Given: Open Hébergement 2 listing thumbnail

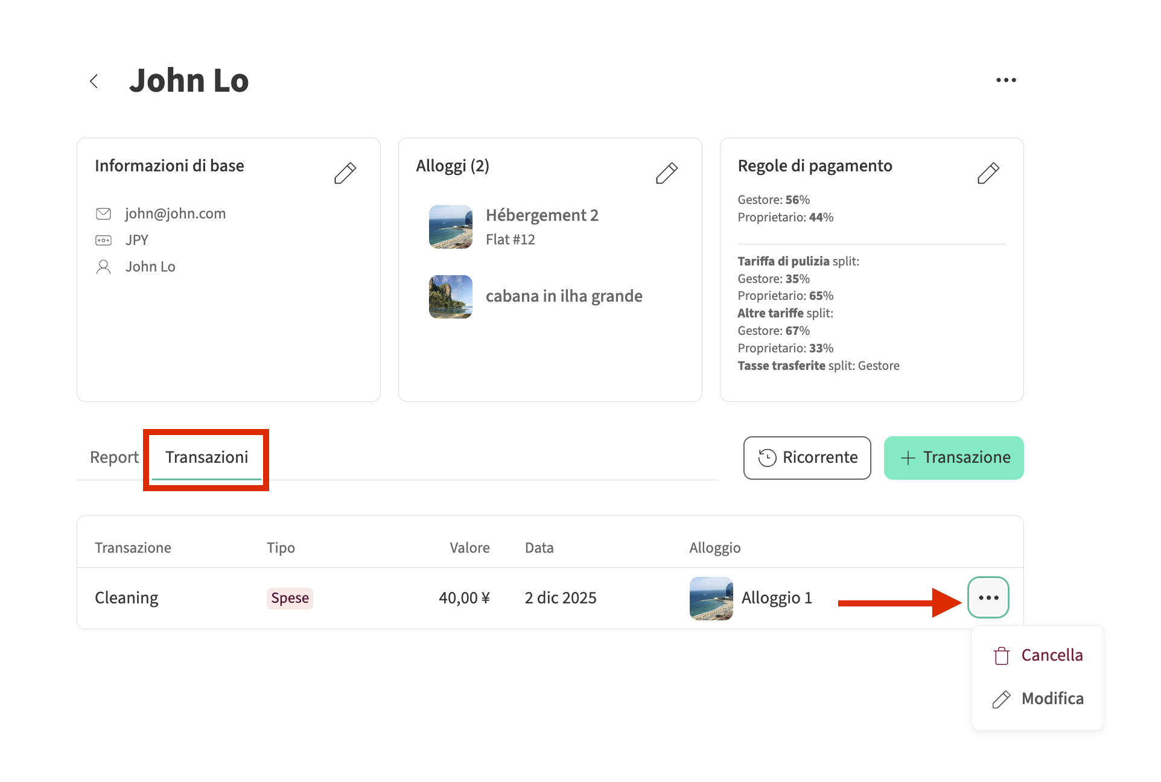Looking at the screenshot, I should 451,227.
